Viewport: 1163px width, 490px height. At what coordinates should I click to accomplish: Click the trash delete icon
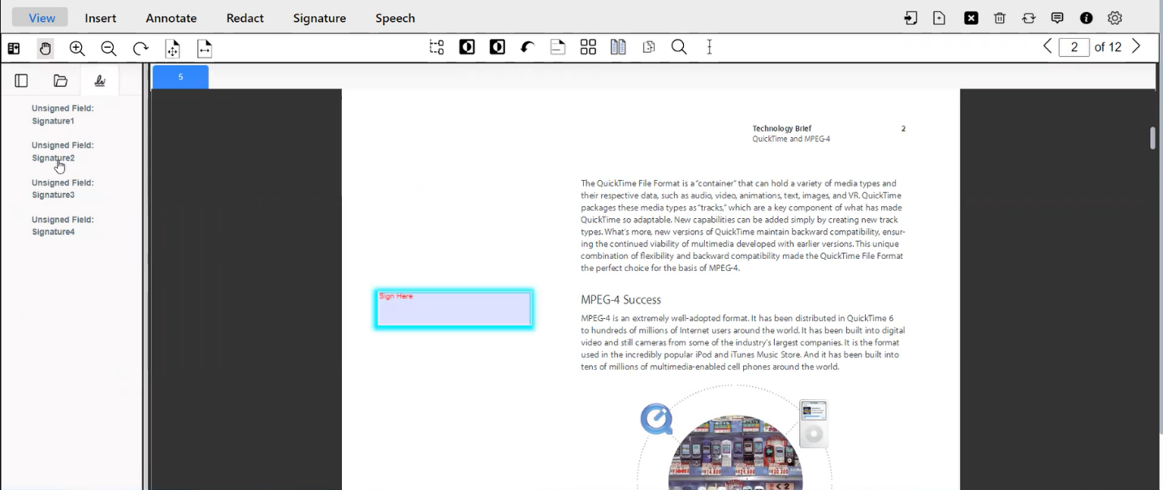click(x=1000, y=18)
